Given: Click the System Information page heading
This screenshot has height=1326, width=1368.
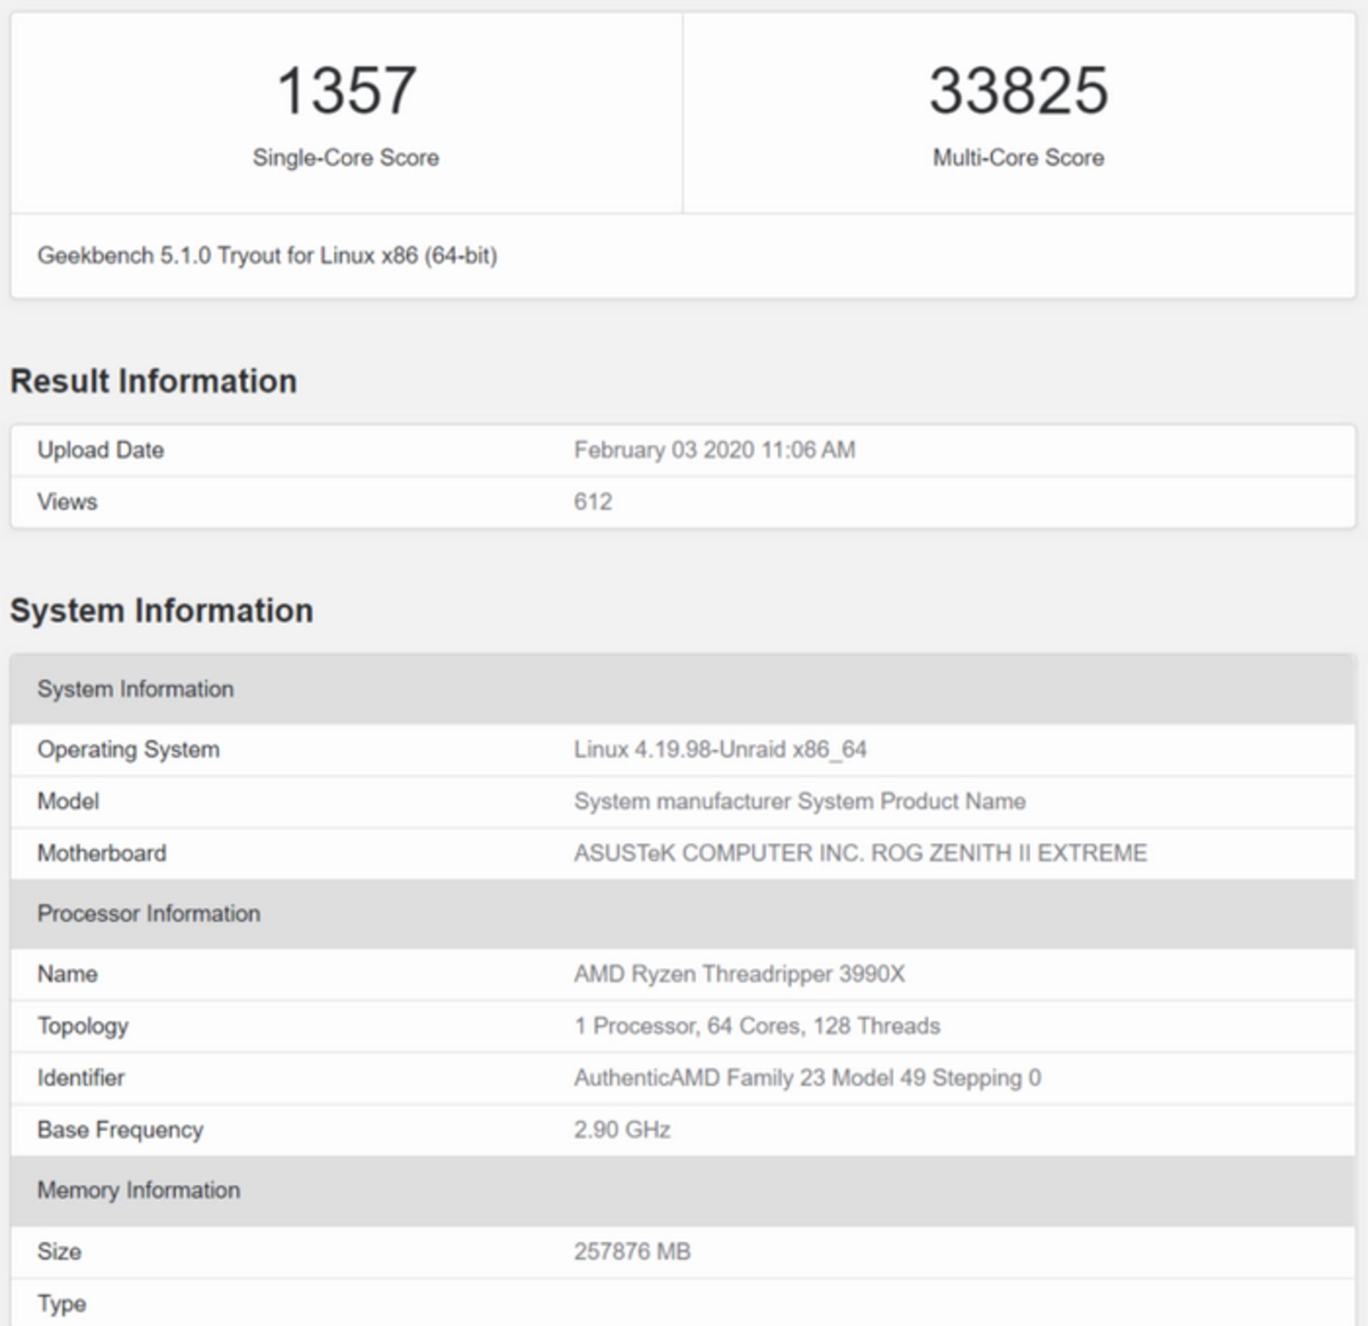Looking at the screenshot, I should (163, 610).
